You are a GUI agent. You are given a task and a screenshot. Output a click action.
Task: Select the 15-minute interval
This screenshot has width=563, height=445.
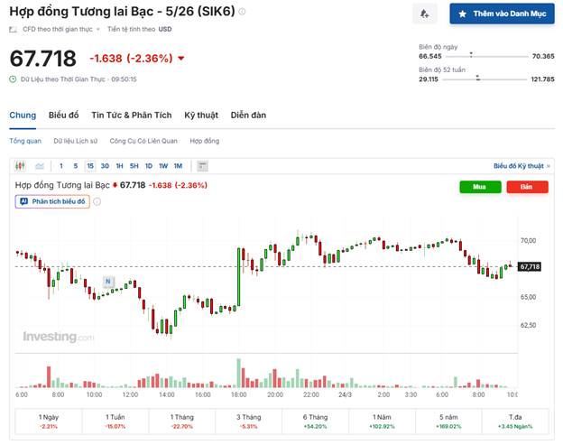[x=90, y=166]
